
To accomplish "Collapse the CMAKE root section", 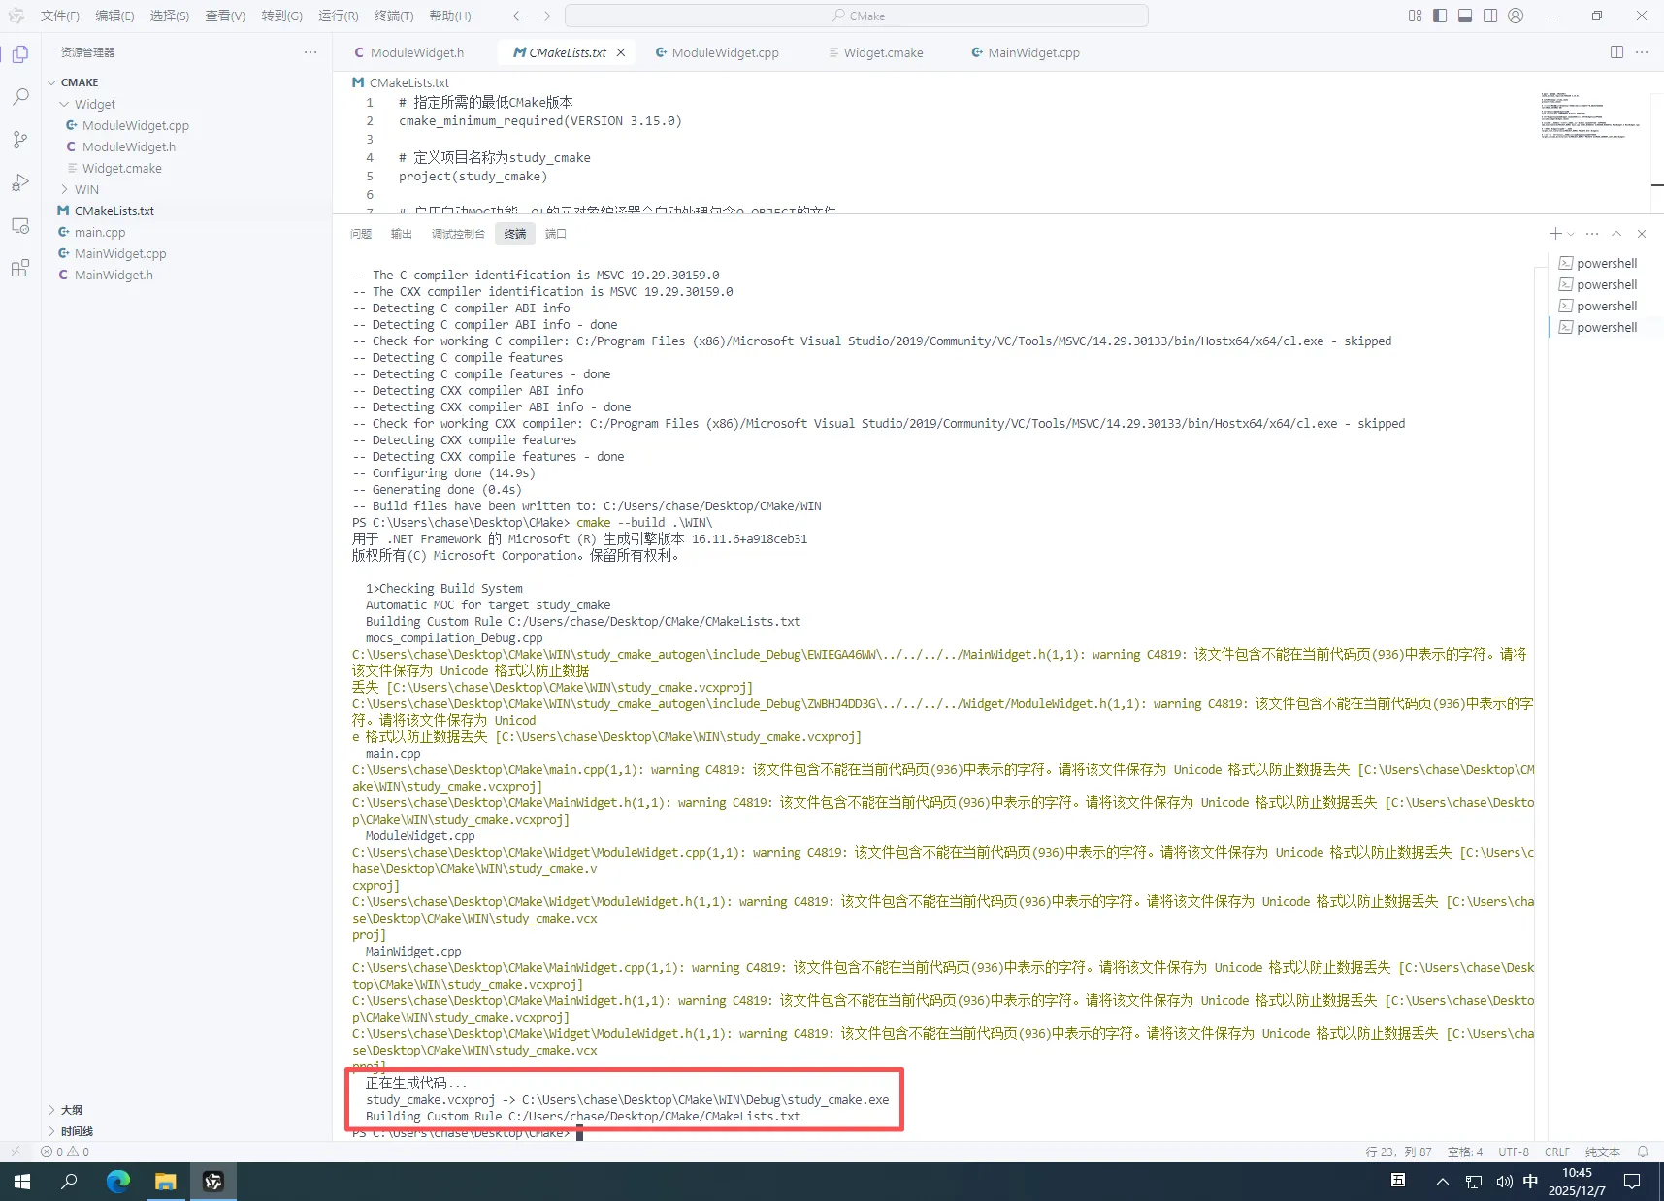I will click(186, 82).
